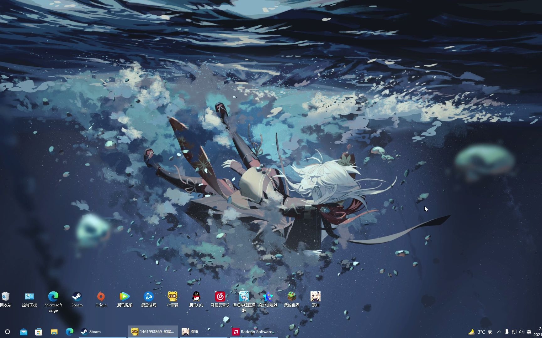The width and height of the screenshot is (542, 338).
Task: Select the 腾讯QQ penguin desktop shortcut
Action: [196, 299]
